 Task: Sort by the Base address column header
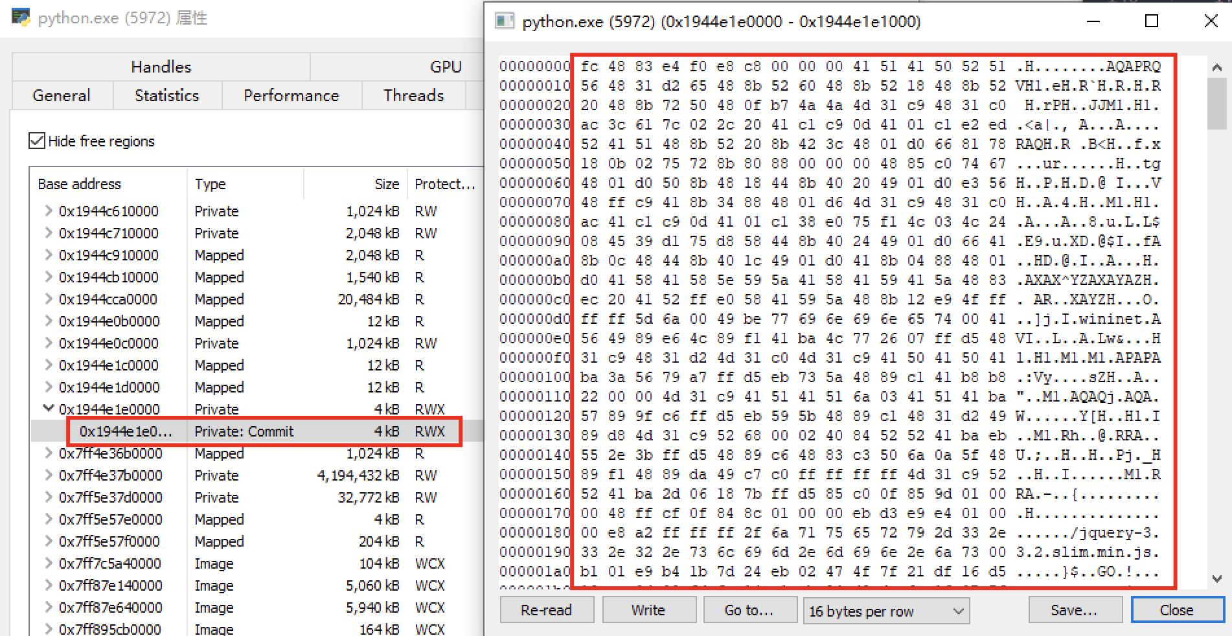click(x=79, y=184)
